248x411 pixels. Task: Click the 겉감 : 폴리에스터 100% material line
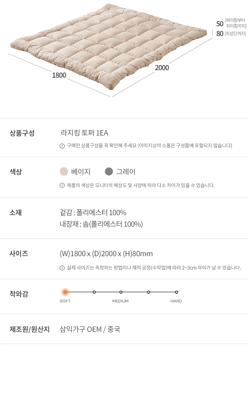[93, 213]
